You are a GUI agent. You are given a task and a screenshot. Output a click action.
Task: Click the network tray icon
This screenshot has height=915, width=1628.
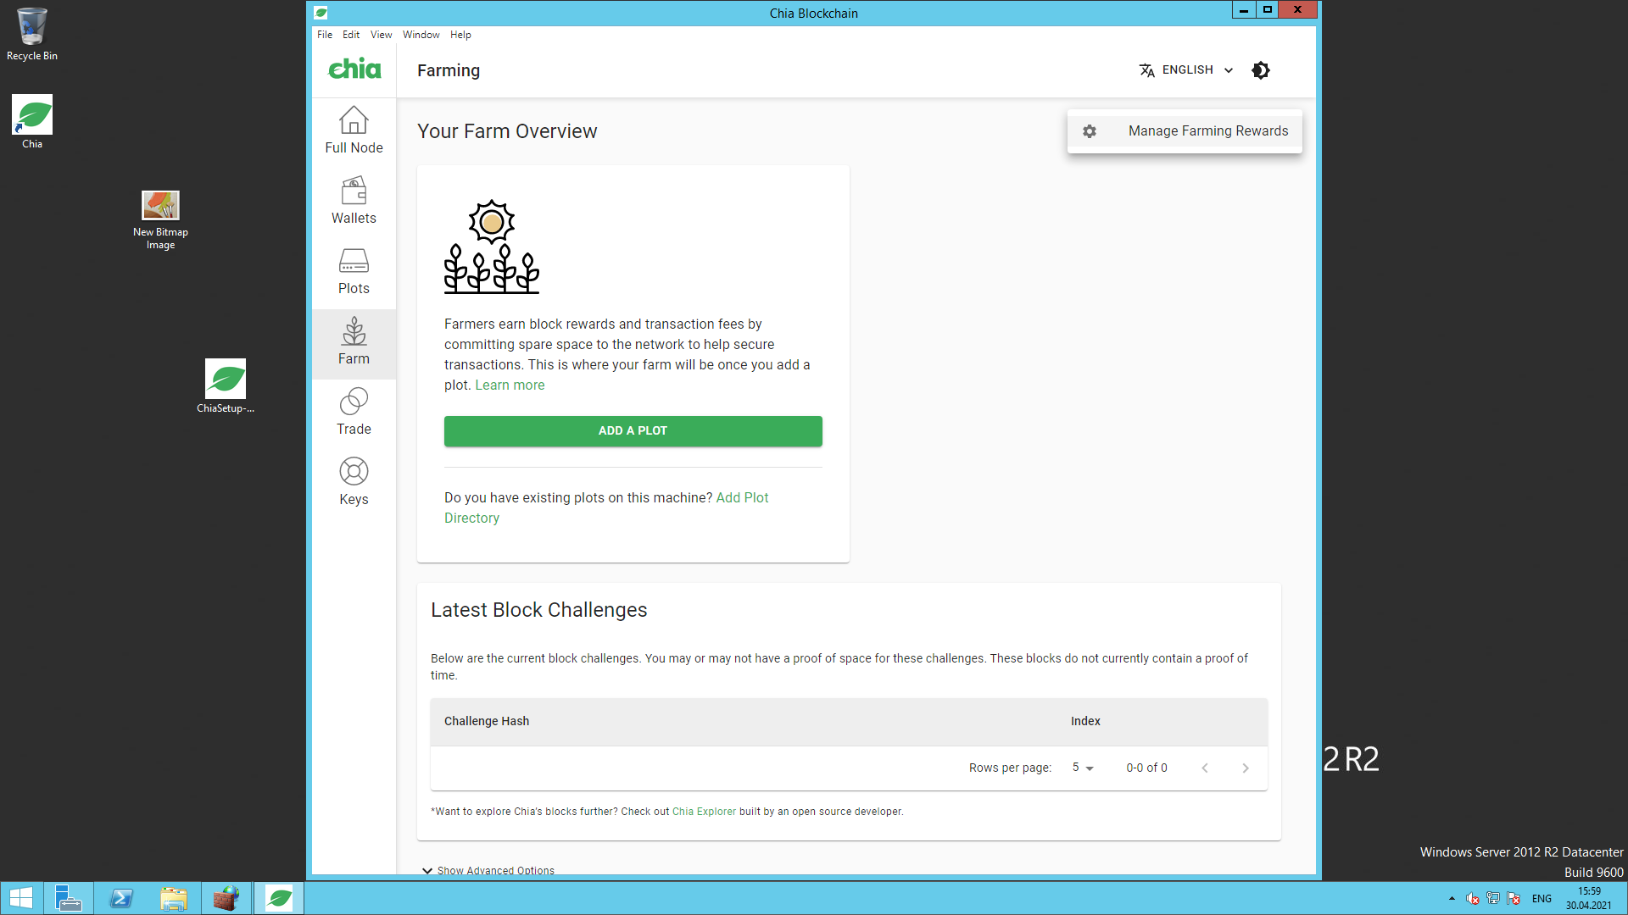1493,899
